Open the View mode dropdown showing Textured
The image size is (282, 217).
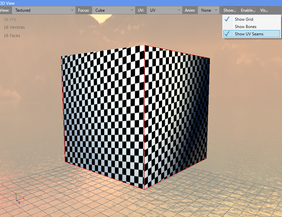click(x=43, y=10)
